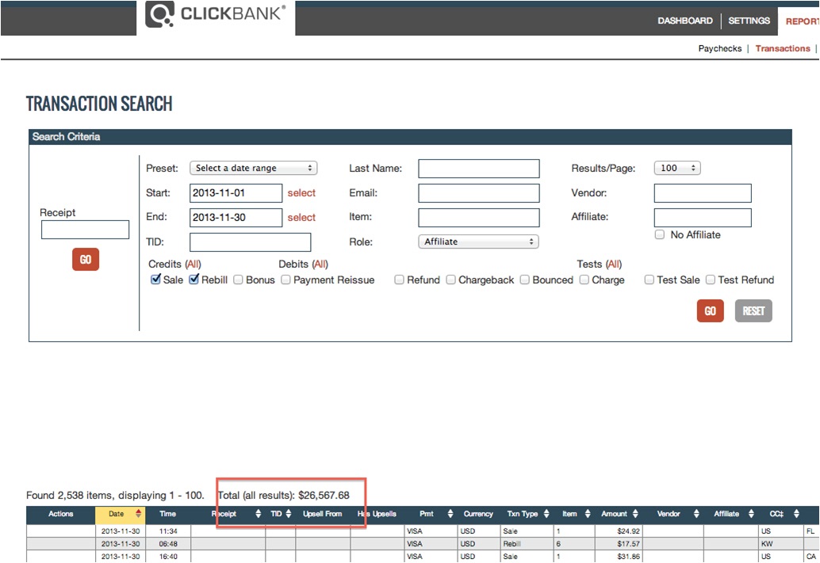
Task: Sort results by Date column arrows
Action: pos(138,514)
